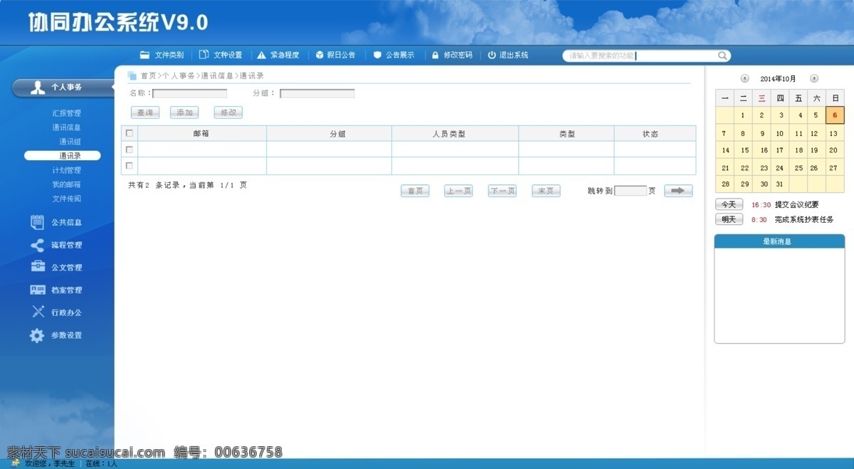The height and width of the screenshot is (469, 854).
Task: Click the 邮箱 column header
Action: pyautogui.click(x=202, y=133)
